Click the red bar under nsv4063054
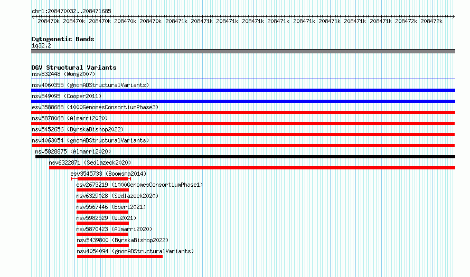This screenshot has height=277, width=470. point(243,146)
